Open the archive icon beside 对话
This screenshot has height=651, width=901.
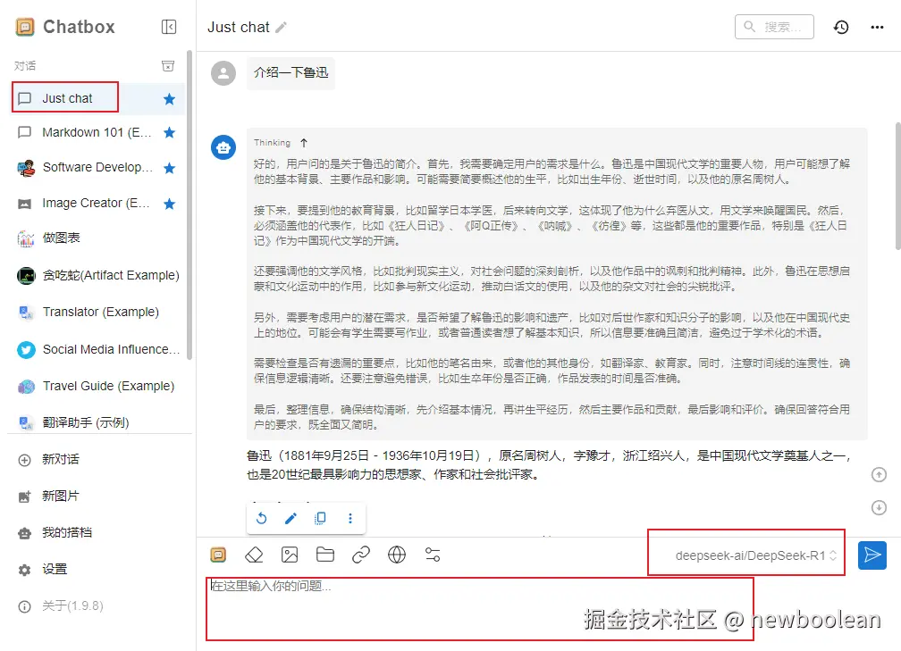coord(168,66)
